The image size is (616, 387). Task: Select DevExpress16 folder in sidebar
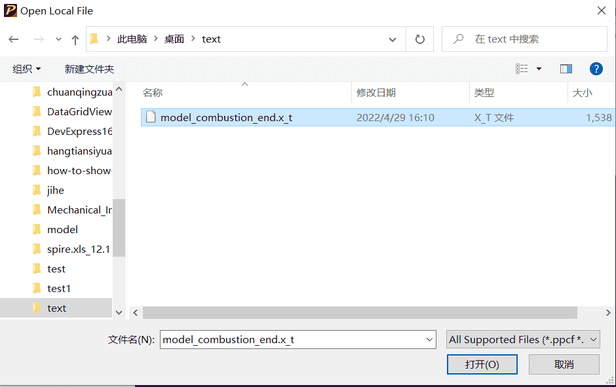(x=73, y=132)
